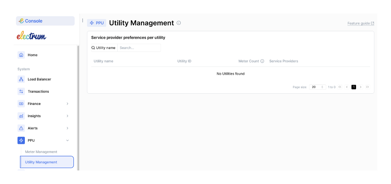Click the Transactions arrows icon
The width and height of the screenshot is (391, 184).
[x=21, y=91]
